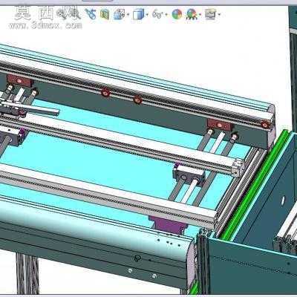
Task: Open Edit Appearance color ball
Action: coord(177,14)
